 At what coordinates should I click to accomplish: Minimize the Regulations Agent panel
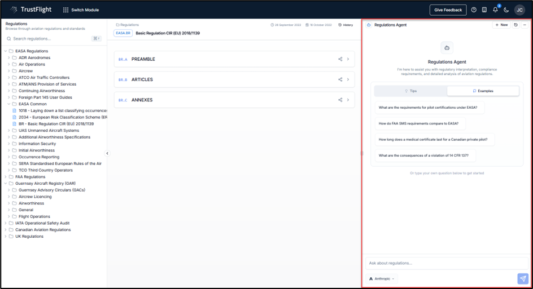[x=525, y=25]
